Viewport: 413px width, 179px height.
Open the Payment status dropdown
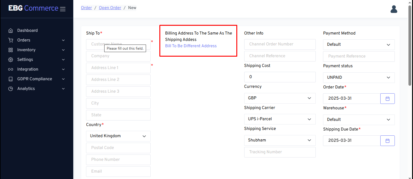coord(359,78)
